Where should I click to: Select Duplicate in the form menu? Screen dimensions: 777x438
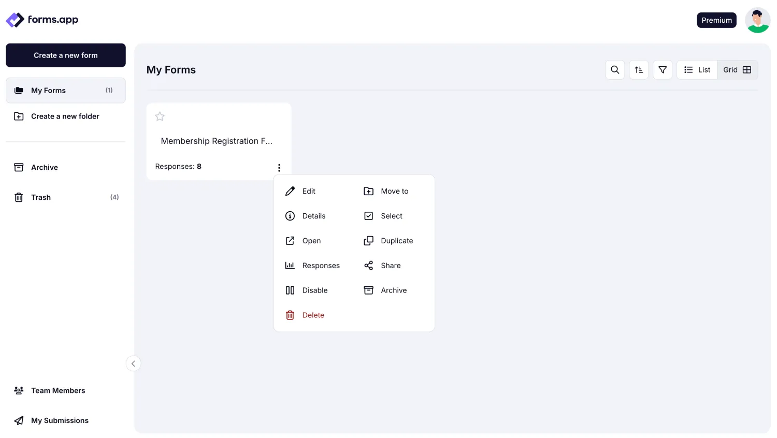tap(396, 241)
